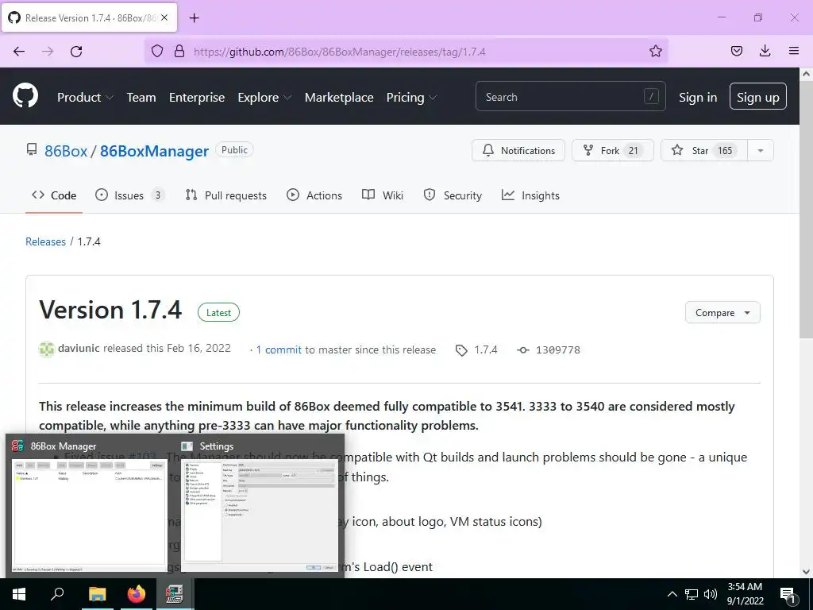Switch to the Insights tab
This screenshot has width=813, height=610.
click(530, 195)
